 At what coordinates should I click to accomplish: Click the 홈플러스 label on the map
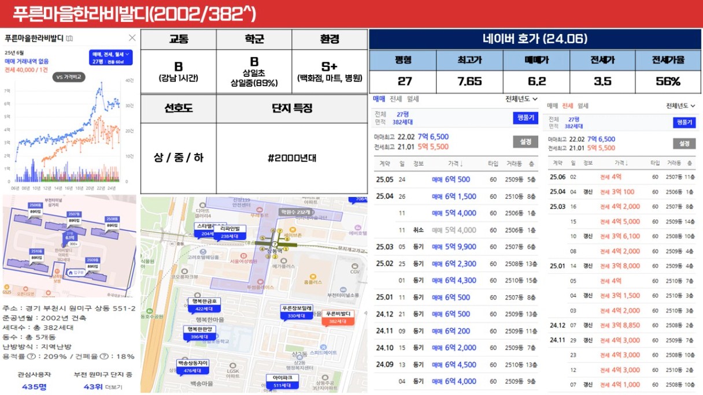click(314, 281)
